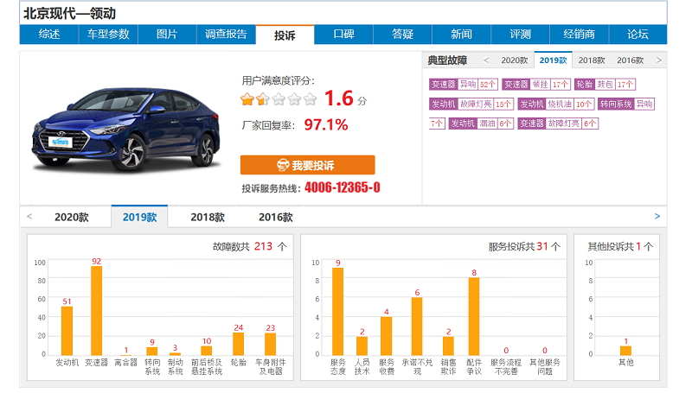Click hotline number 4006-12365-0

pyautogui.click(x=343, y=187)
